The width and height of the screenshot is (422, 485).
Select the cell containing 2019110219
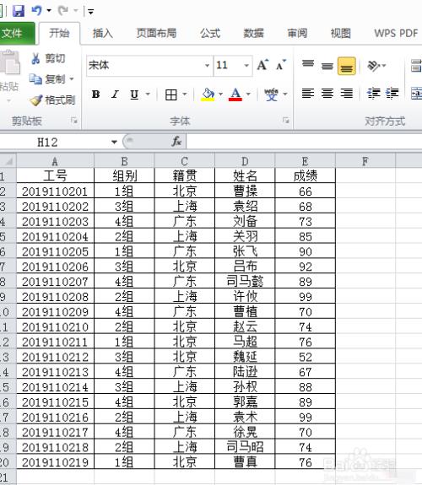tap(55, 462)
